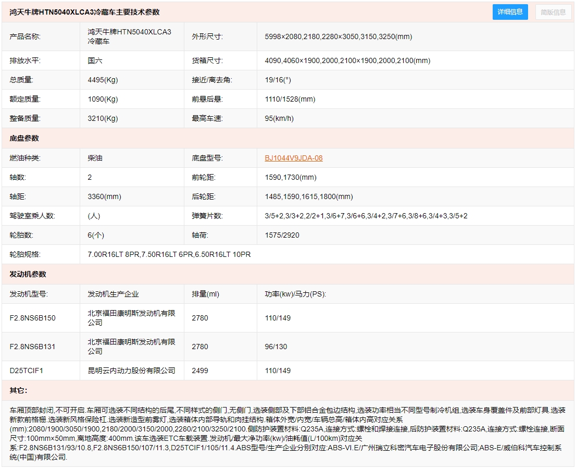Switch to the 简版信息 tab
576x469 pixels.
[553, 12]
